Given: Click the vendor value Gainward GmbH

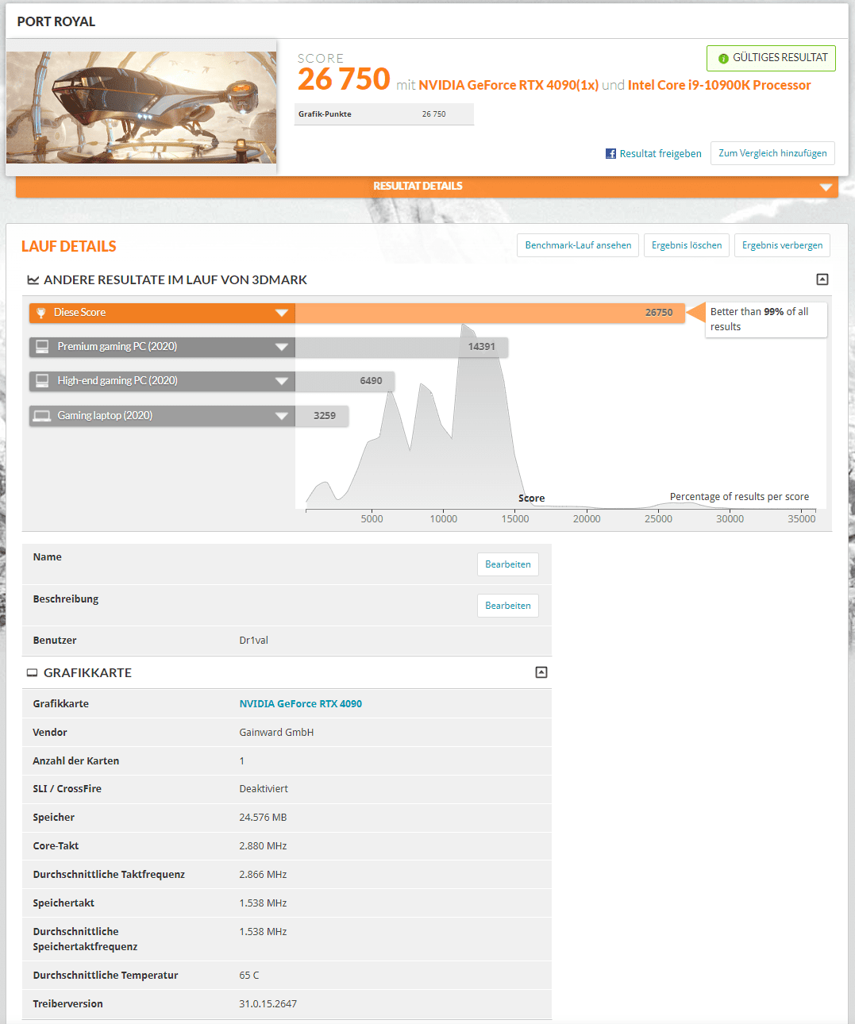Looking at the screenshot, I should click(x=276, y=733).
